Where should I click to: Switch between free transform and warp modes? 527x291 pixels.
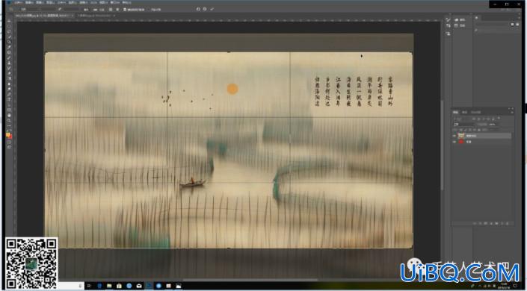(198, 9)
